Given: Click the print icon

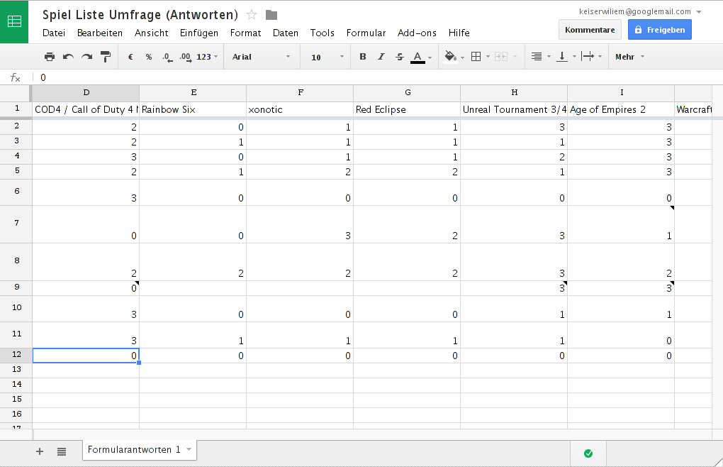Looking at the screenshot, I should 50,57.
